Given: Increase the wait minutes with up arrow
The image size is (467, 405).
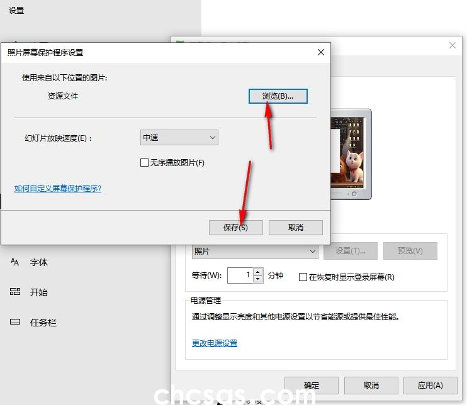Looking at the screenshot, I should pos(258,272).
